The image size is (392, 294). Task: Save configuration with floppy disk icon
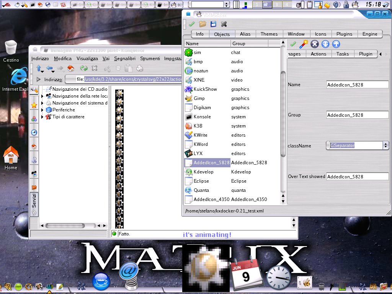click(213, 24)
